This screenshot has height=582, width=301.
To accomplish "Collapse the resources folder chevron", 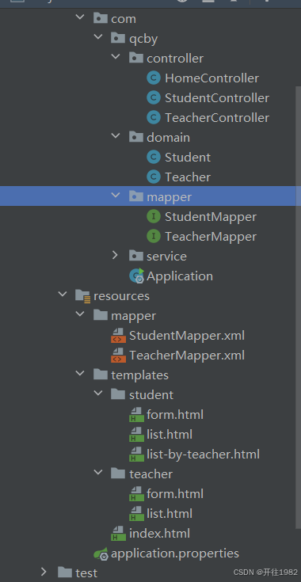I will coord(63,294).
